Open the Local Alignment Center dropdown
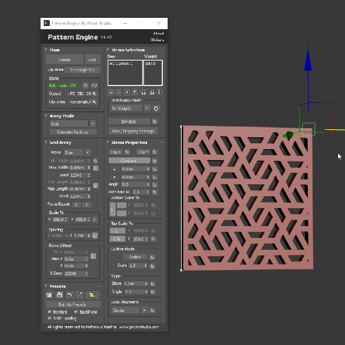The image size is (345, 345). tap(129, 310)
